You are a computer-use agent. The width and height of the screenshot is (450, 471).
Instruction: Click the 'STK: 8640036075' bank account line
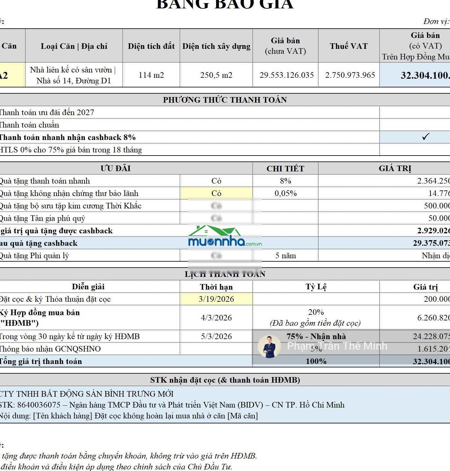tap(172, 405)
